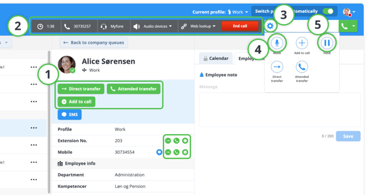Switch to the Calendar tab
The height and width of the screenshot is (195, 367).
point(216,58)
